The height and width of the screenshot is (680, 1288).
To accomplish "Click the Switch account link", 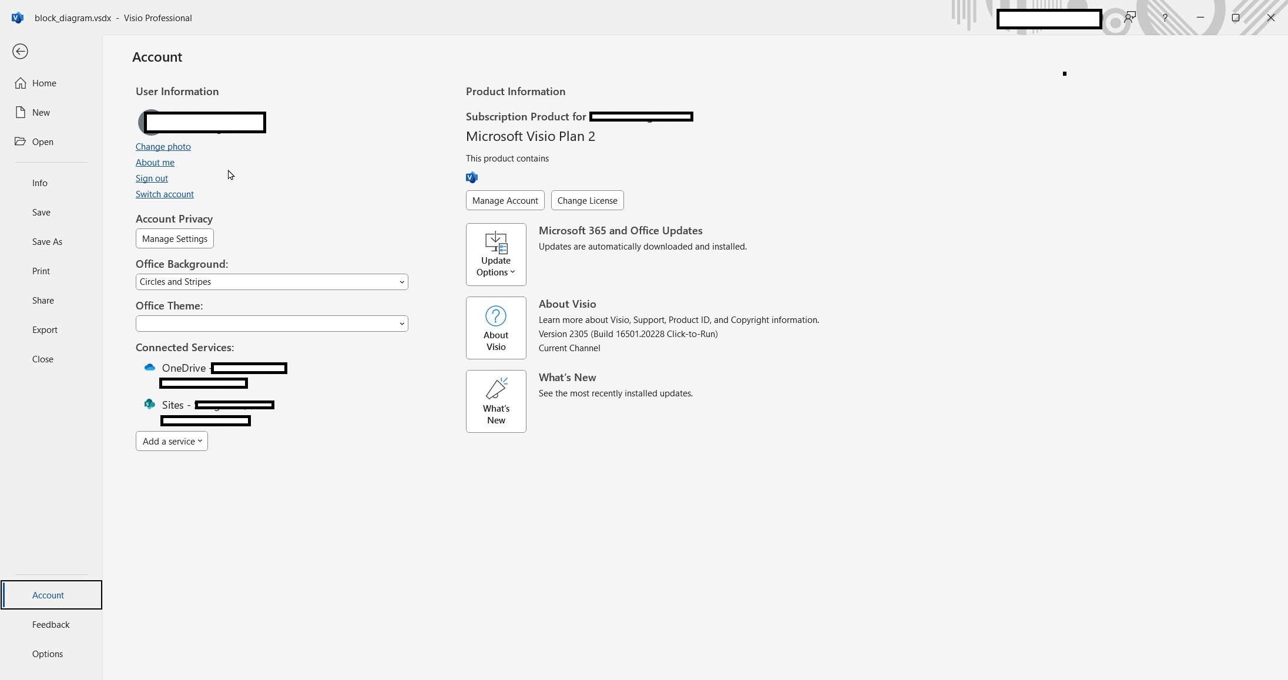I will (165, 194).
